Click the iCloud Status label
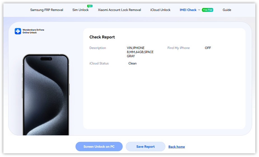The image size is (259, 157). (x=99, y=63)
